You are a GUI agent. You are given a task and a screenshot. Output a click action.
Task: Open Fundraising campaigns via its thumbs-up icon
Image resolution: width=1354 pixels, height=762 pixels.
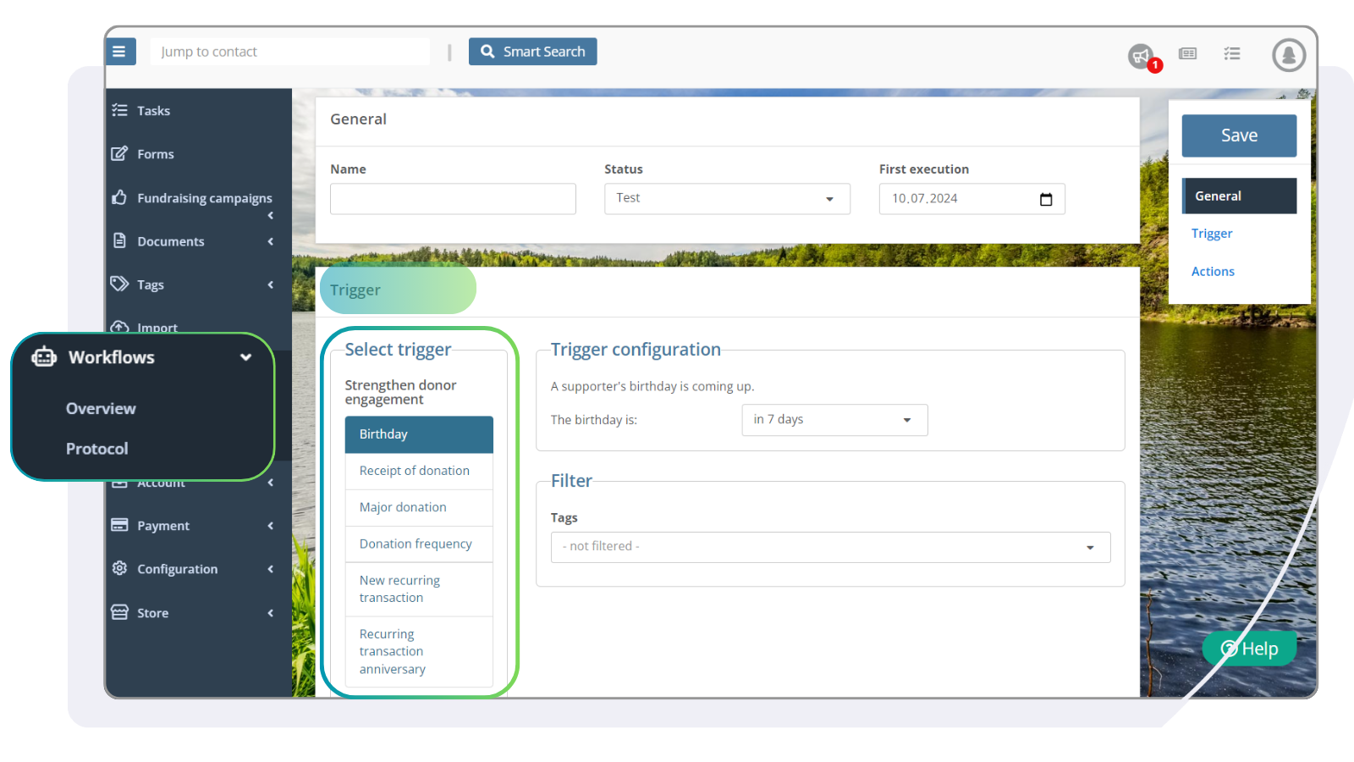click(x=120, y=197)
